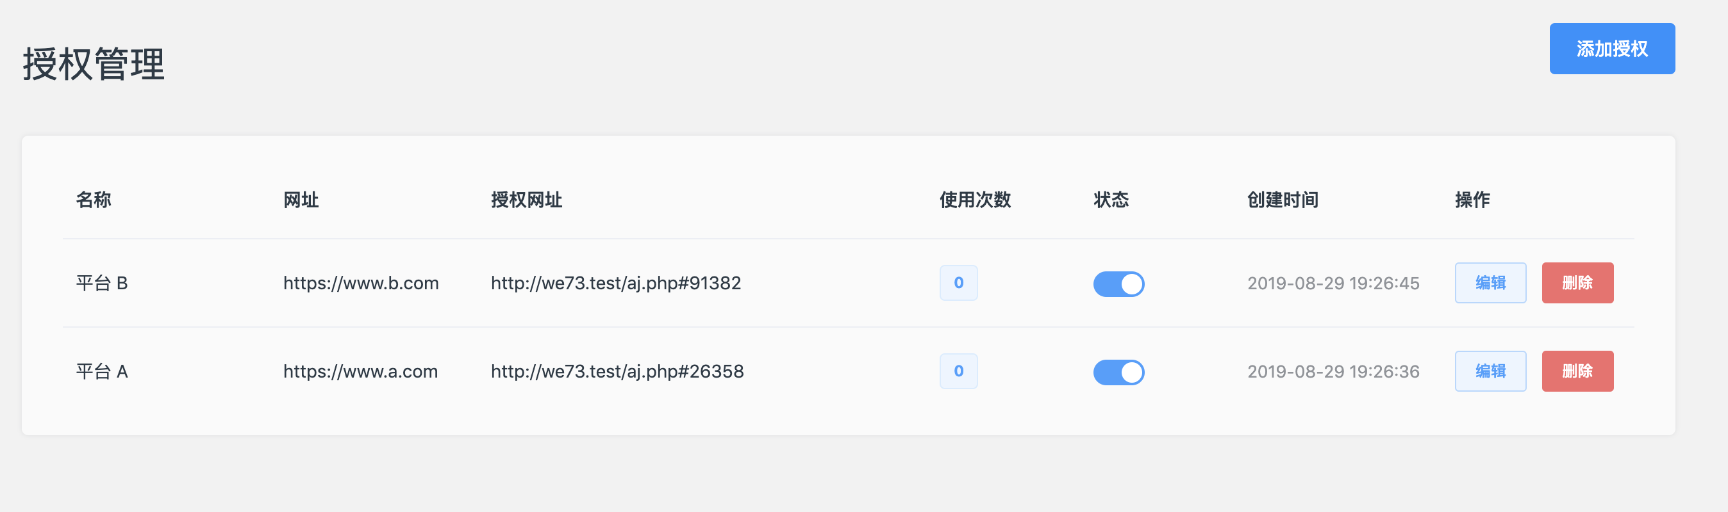Click the 状态 column header
The width and height of the screenshot is (1728, 512).
click(x=1111, y=200)
